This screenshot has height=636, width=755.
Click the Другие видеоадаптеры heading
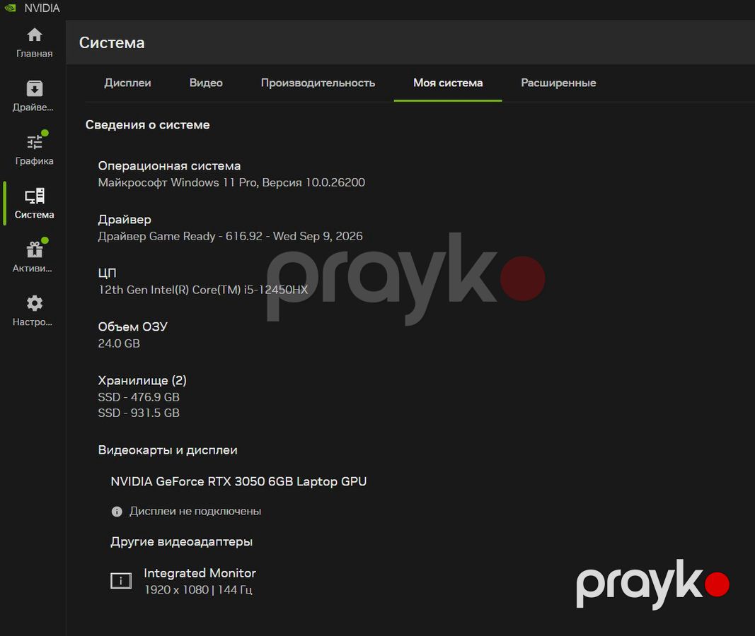pos(182,542)
